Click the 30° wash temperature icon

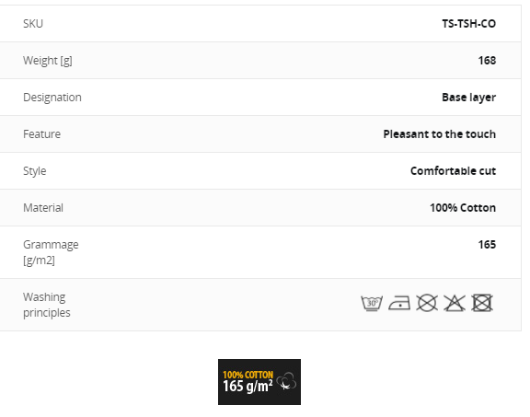(x=372, y=303)
